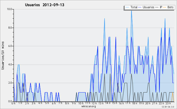Click the 8.0 y-axis tick value
Viewport: 177px width, 109px height.
[10, 28]
